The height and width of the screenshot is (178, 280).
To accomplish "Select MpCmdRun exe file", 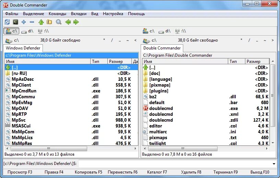I will tap(71, 91).
